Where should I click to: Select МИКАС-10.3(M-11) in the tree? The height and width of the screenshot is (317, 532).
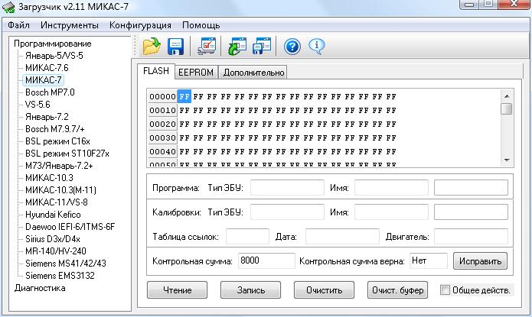pyautogui.click(x=60, y=190)
